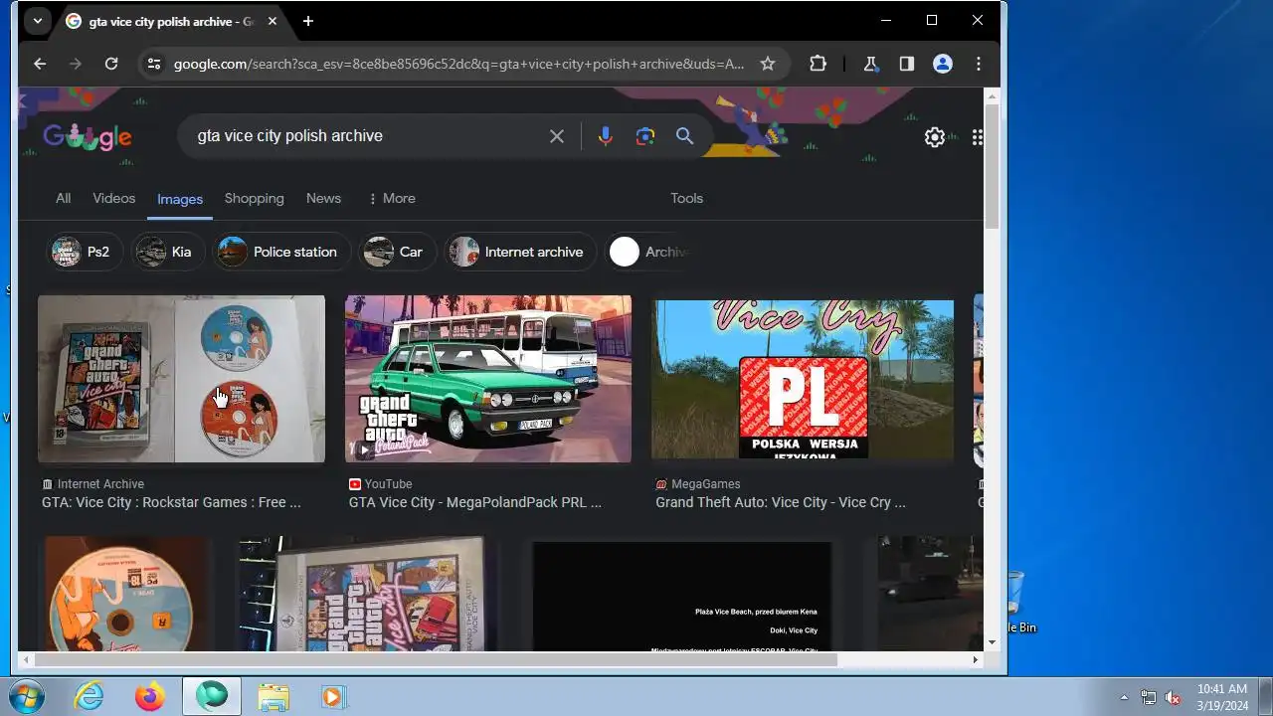Submit search with the magnifier icon
1273x716 pixels.
685,136
